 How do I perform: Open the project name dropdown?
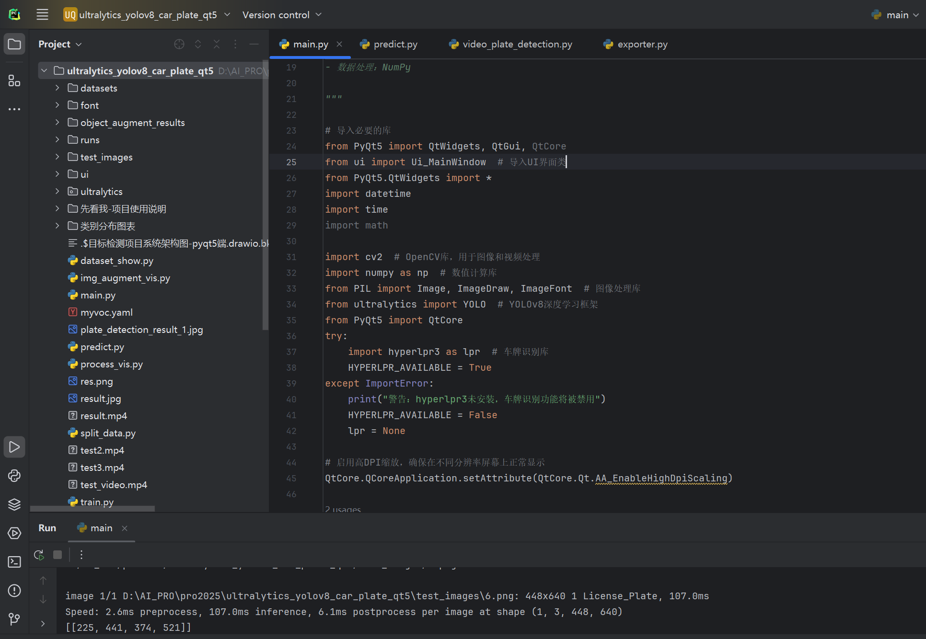(147, 15)
